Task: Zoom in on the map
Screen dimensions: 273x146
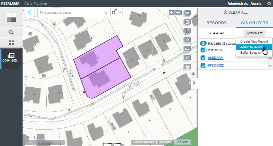Action: click(x=172, y=13)
